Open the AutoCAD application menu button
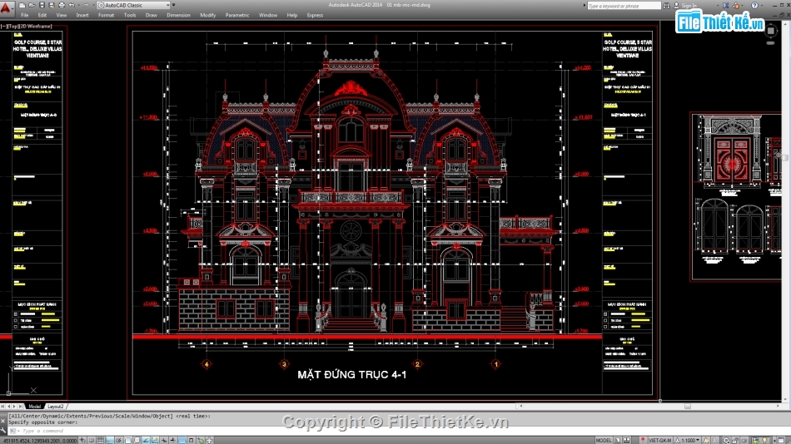The image size is (791, 444). click(6, 7)
